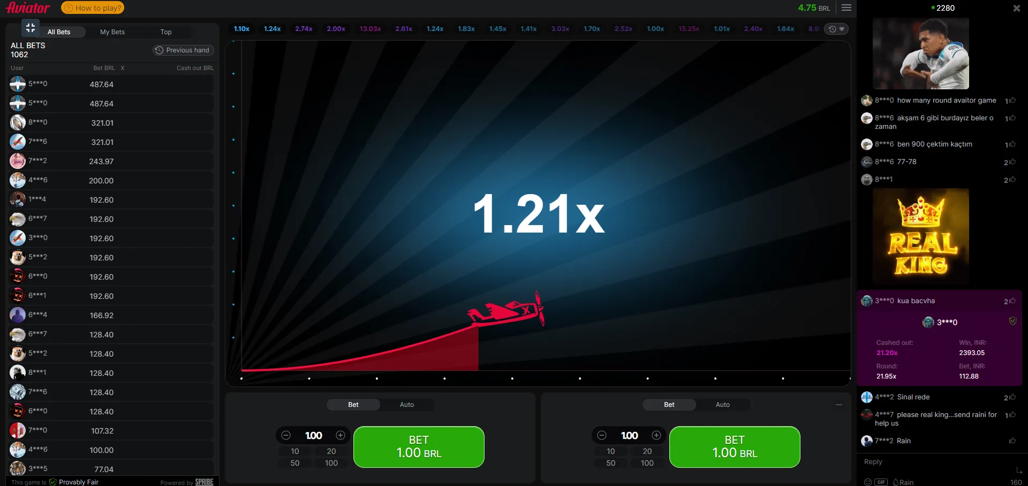Open the 13.03x round result
Viewport: 1028px width, 486px height.
tap(370, 29)
